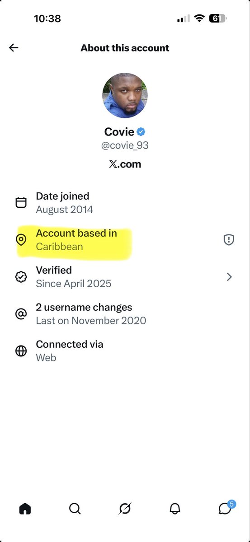The height and width of the screenshot is (542, 250).
Task: Tap the globe Connected via icon
Action: (21, 351)
